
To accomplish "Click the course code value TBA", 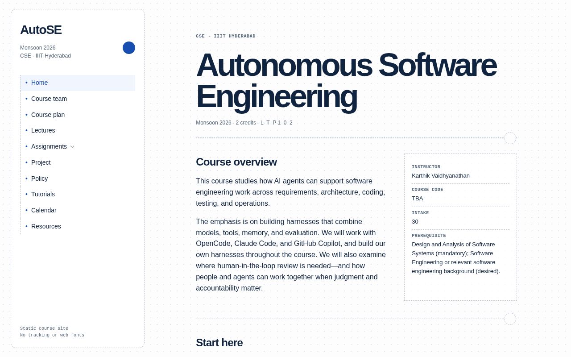I will click(417, 199).
